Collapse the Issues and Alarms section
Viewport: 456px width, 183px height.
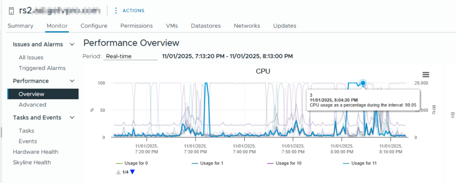(x=72, y=45)
